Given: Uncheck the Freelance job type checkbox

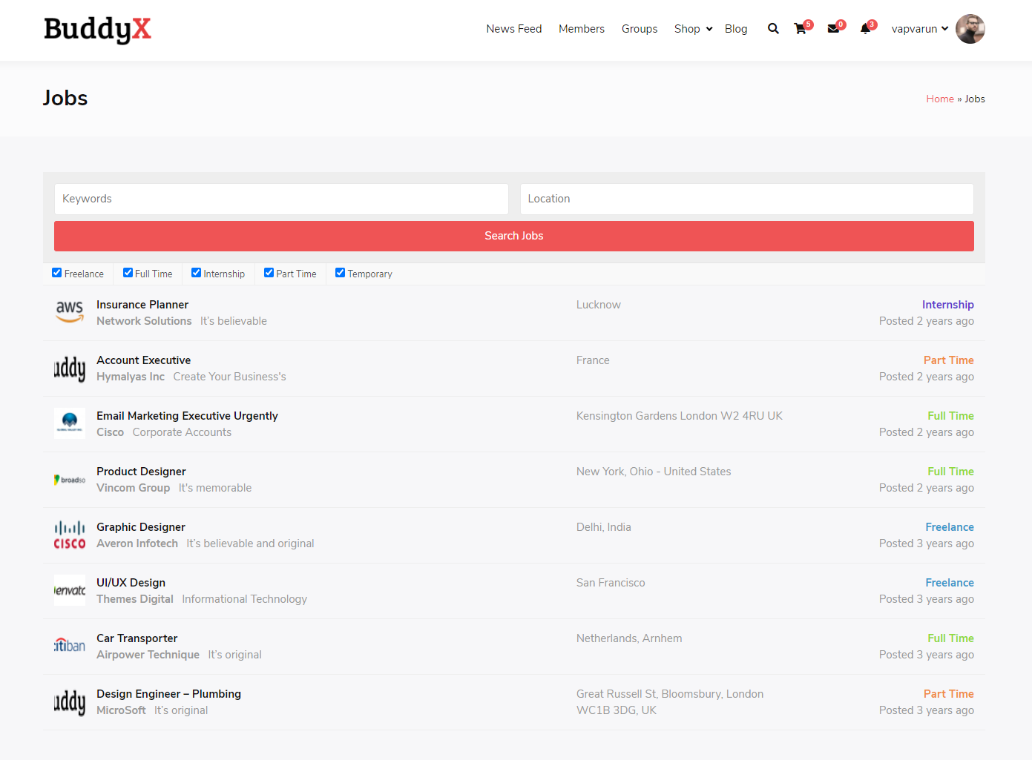Looking at the screenshot, I should [x=57, y=273].
